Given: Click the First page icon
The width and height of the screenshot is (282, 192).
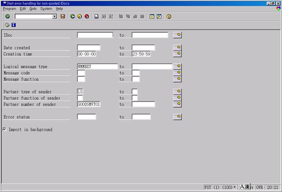Looking at the screenshot, I should tap(121, 16).
